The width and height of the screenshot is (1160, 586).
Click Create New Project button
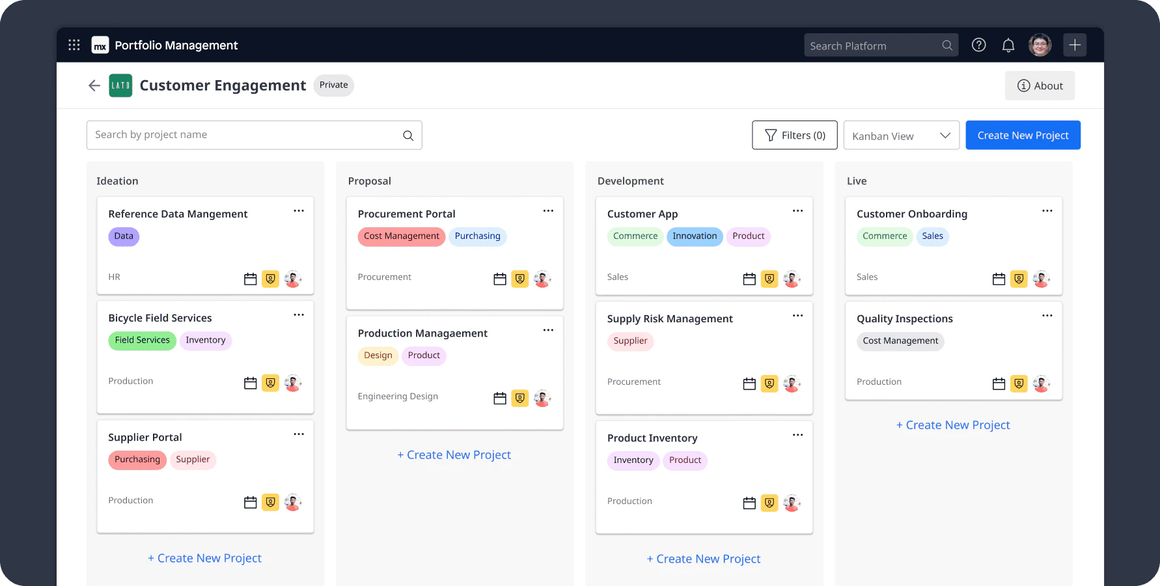click(1023, 135)
